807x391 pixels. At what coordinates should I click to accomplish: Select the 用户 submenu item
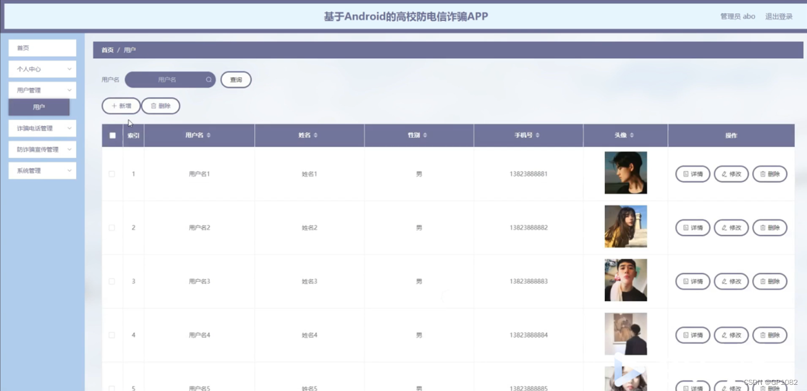point(39,107)
